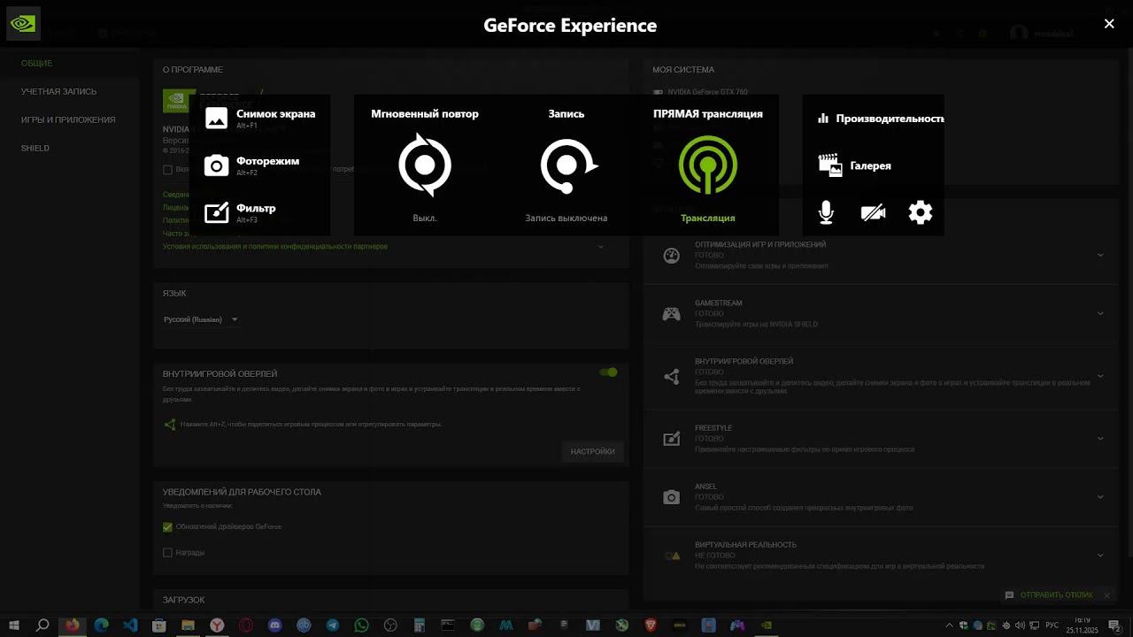1133x637 pixels.
Task: Click the НАСТРОЙКИ button in the settings window
Action: click(592, 452)
